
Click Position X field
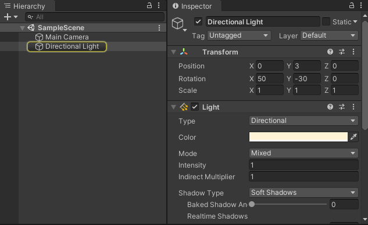tap(269, 66)
